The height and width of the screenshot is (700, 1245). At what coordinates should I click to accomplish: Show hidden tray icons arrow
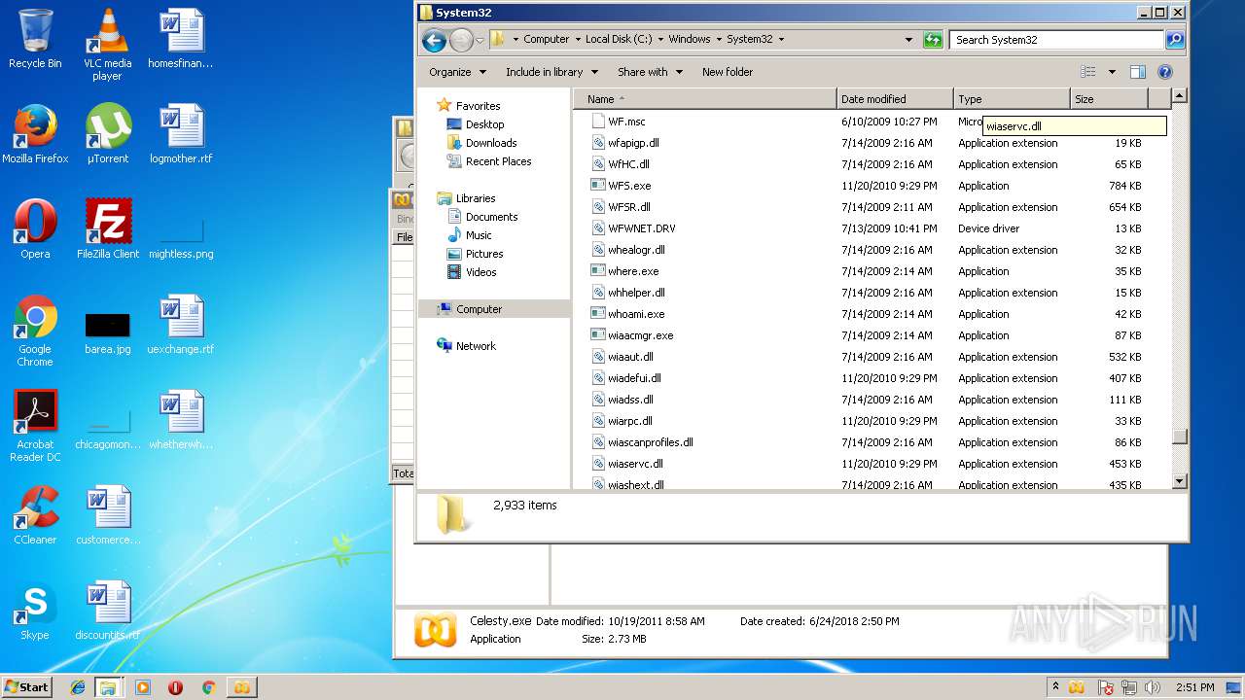pyautogui.click(x=1056, y=687)
